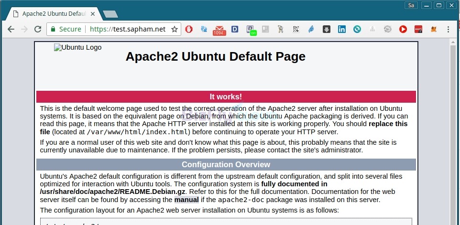Open the keys password extension
The image size is (460, 225).
(281, 29)
